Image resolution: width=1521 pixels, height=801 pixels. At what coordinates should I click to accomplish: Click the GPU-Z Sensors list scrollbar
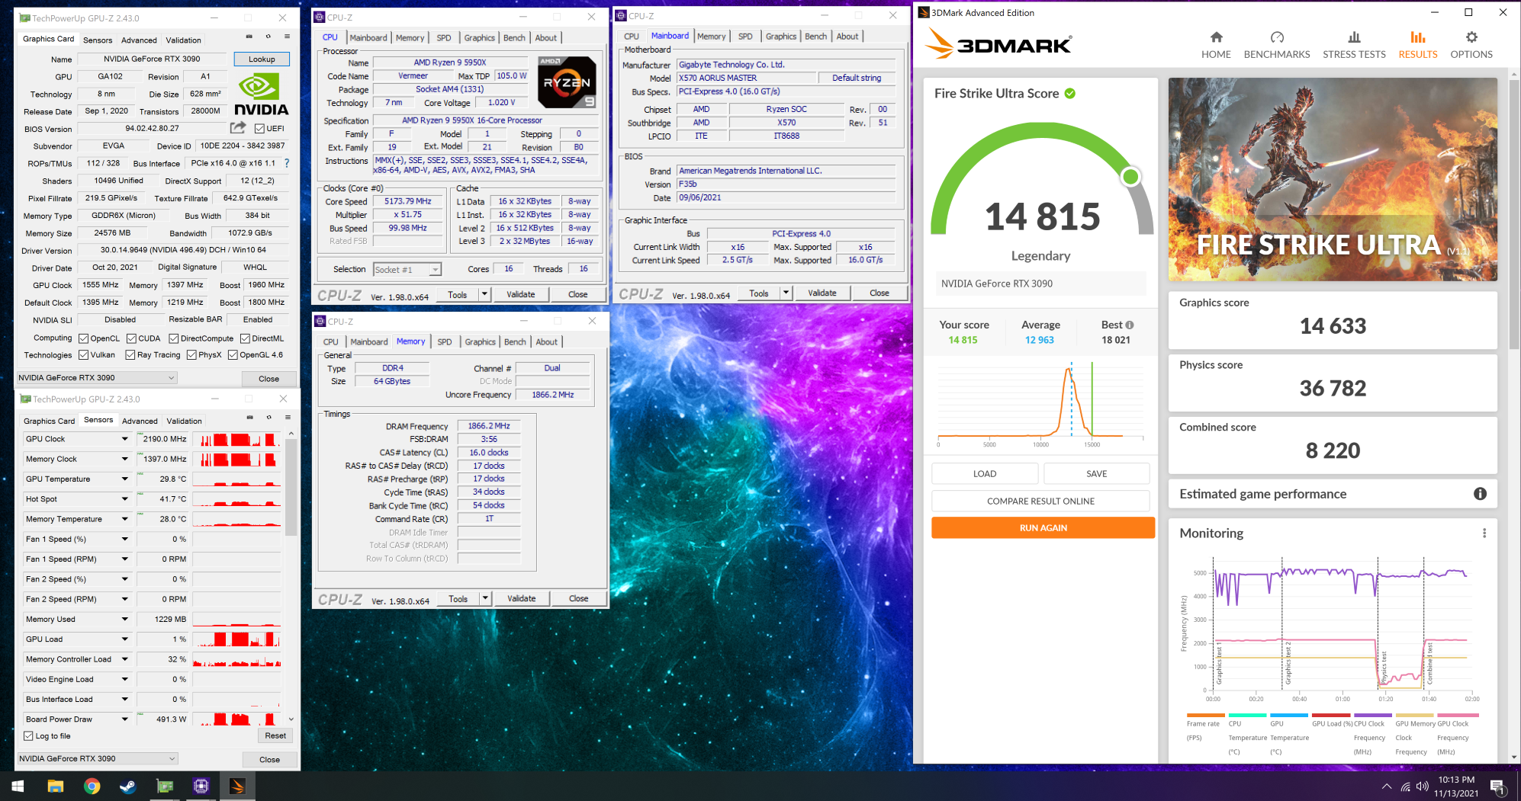pos(291,488)
